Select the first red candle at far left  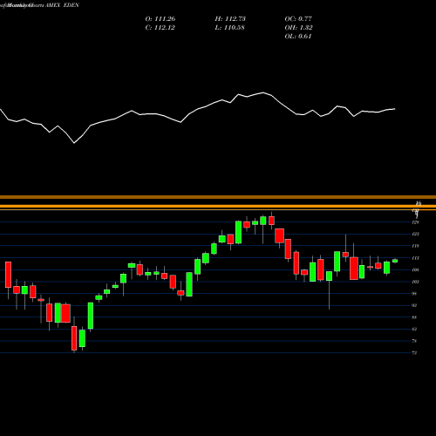coord(8,275)
